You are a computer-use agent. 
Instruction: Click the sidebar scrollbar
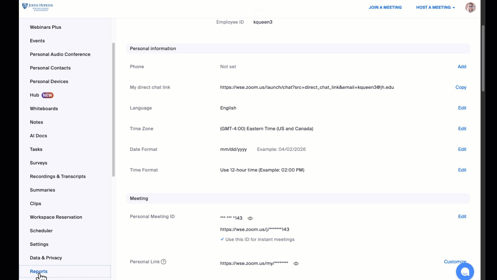[x=113, y=110]
